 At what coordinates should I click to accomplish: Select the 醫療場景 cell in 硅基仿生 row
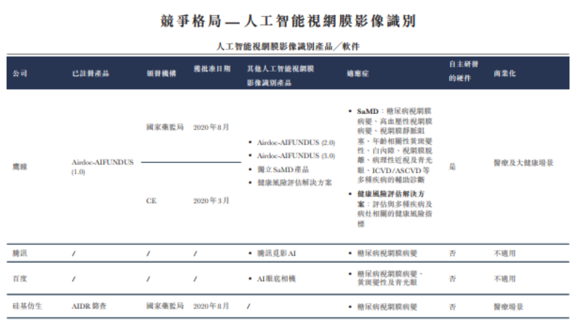point(508,306)
